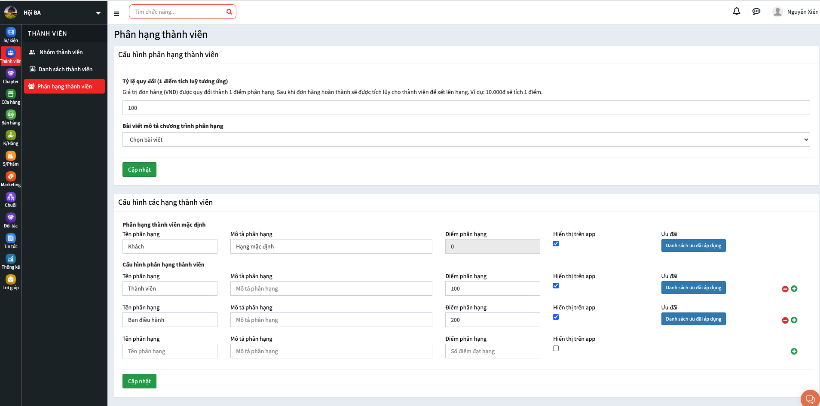Toggle the hamburger menu icon

click(116, 14)
